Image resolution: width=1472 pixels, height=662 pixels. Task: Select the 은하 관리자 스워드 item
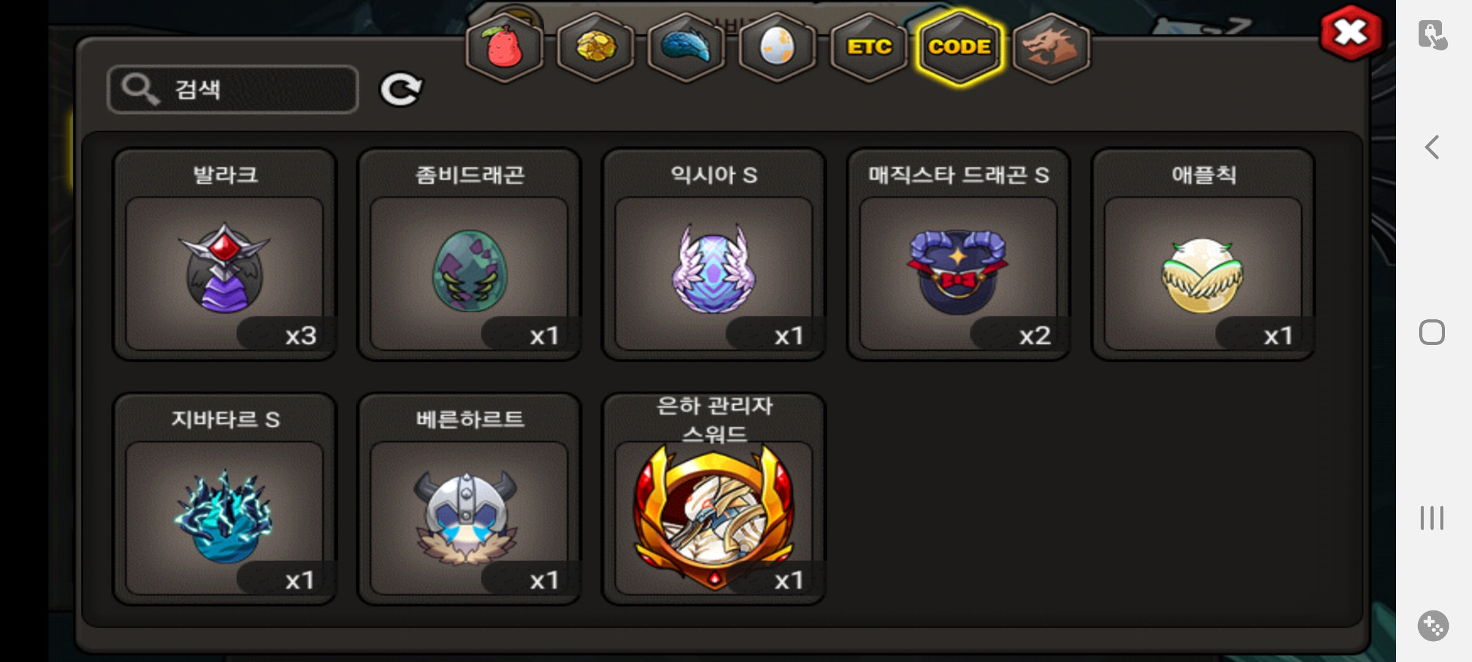714,499
